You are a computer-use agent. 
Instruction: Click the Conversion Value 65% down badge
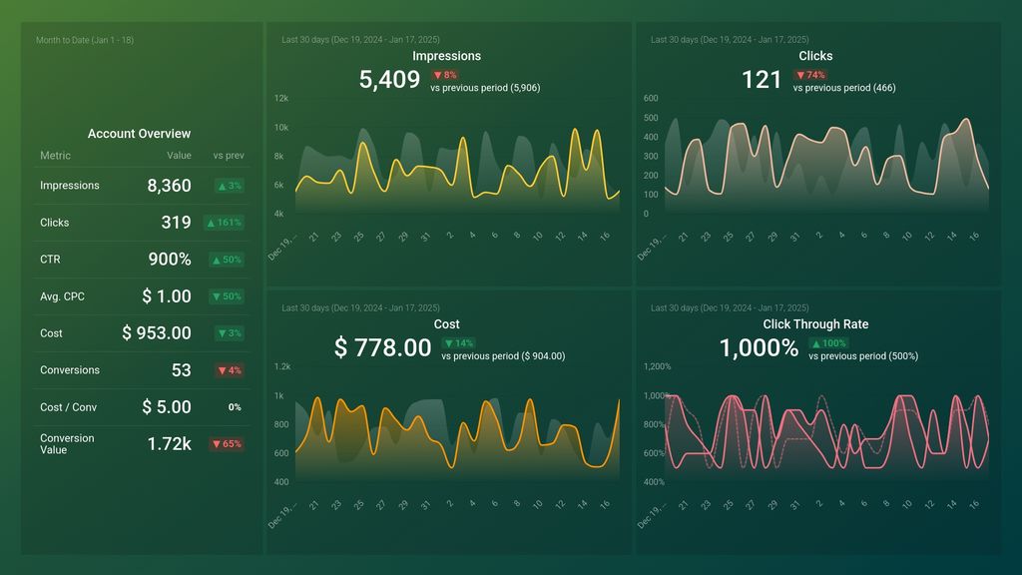[x=227, y=444]
